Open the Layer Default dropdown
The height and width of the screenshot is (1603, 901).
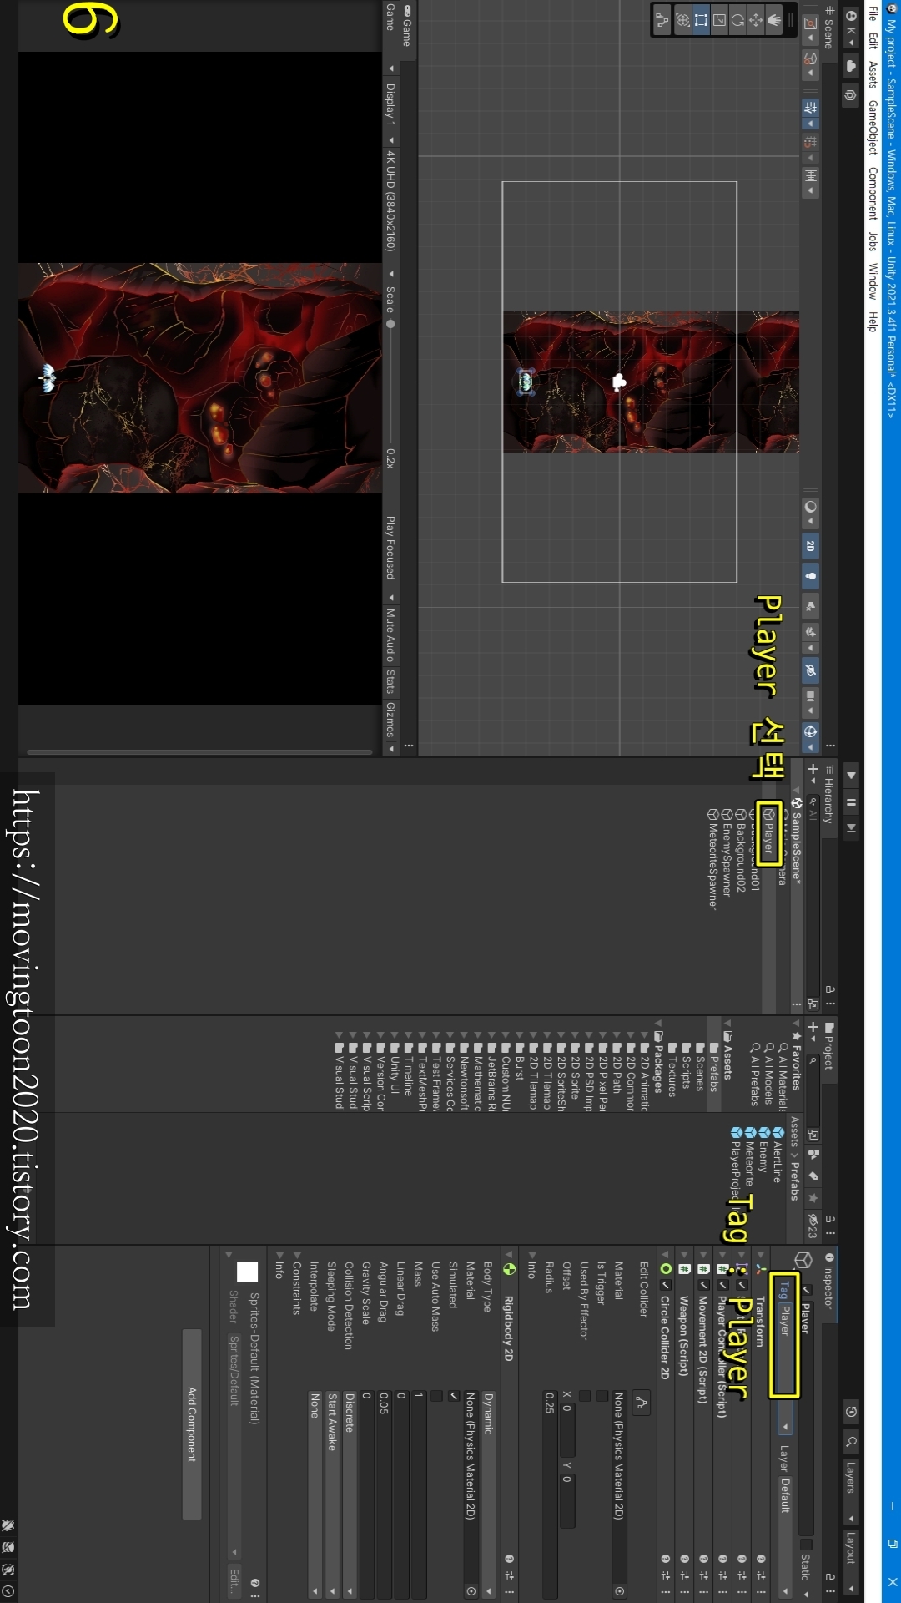coord(785,1536)
